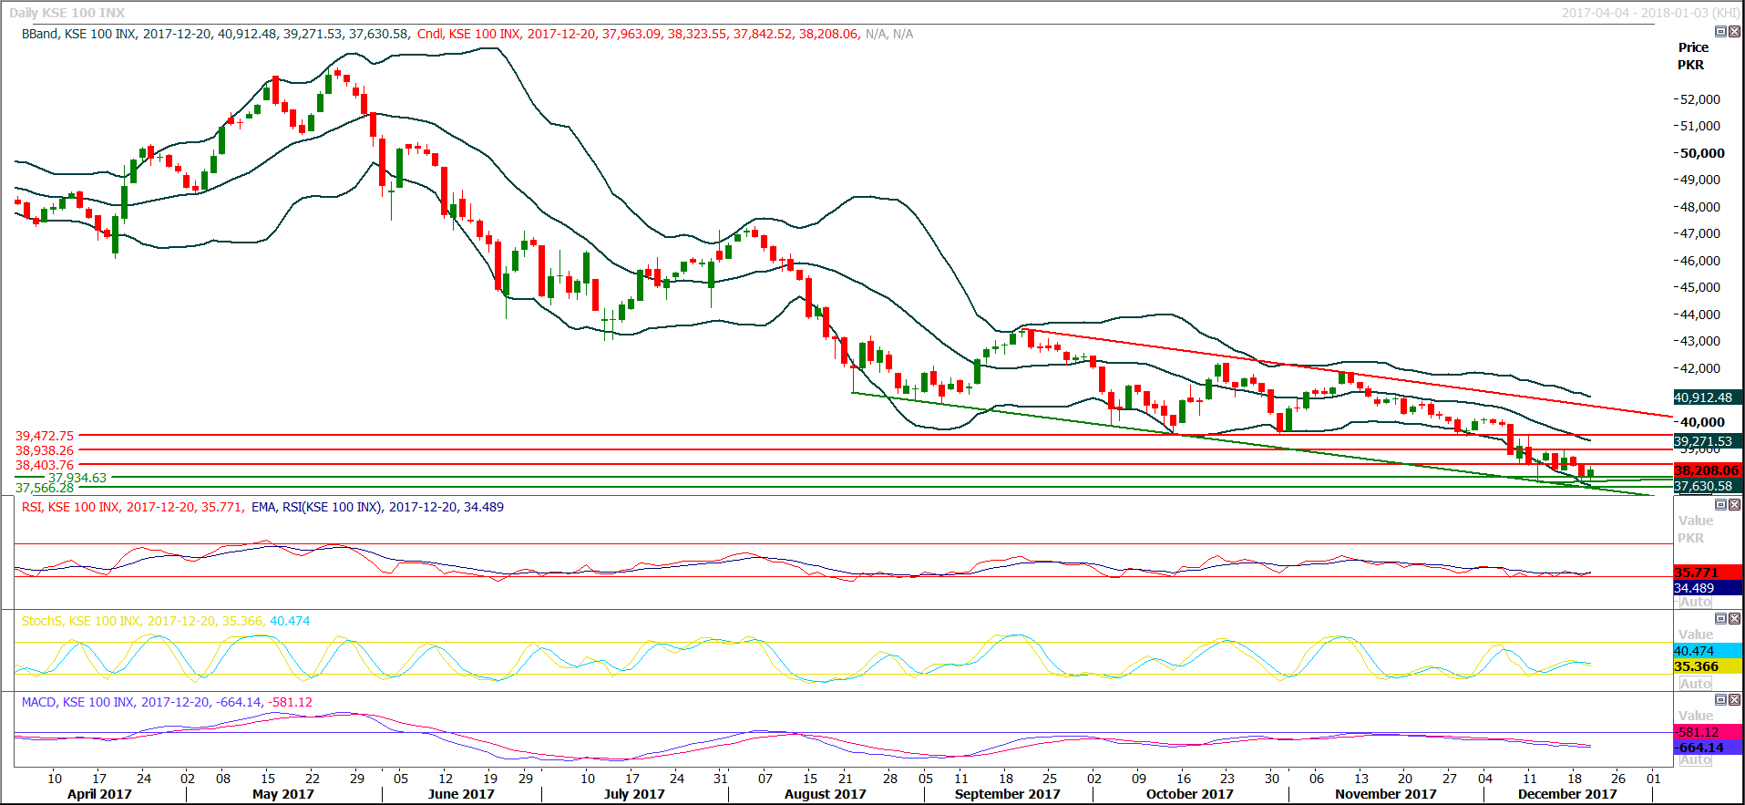Minimize the Stochastic indicator panel

click(1720, 618)
